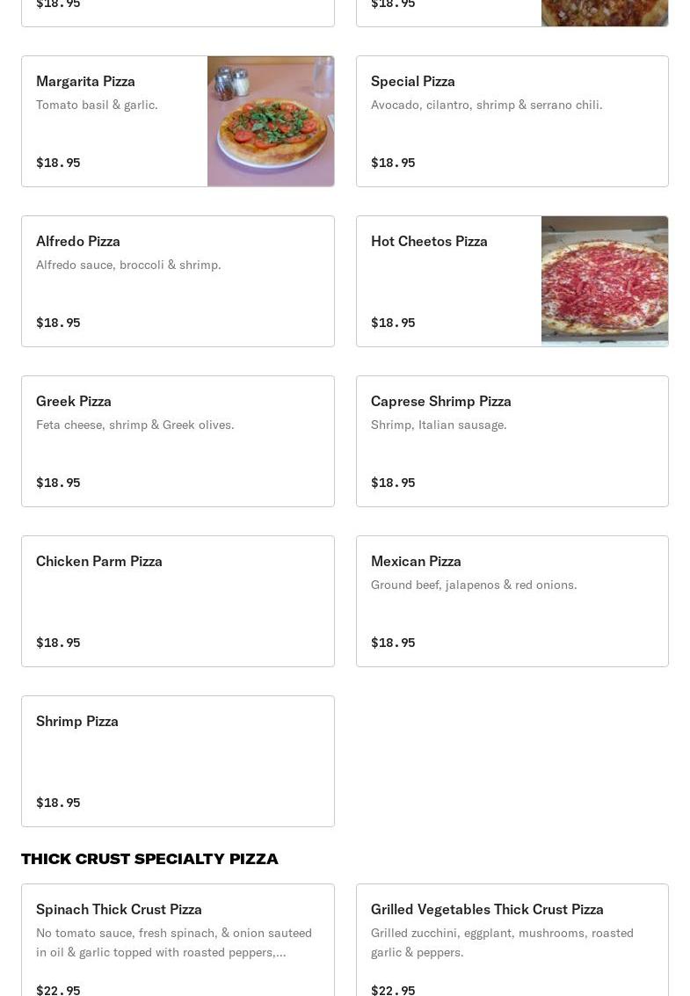Screen dimensions: 690x996
Task: Click the Alfredo sauce, broccoli & shrimp description
Action: (x=128, y=265)
